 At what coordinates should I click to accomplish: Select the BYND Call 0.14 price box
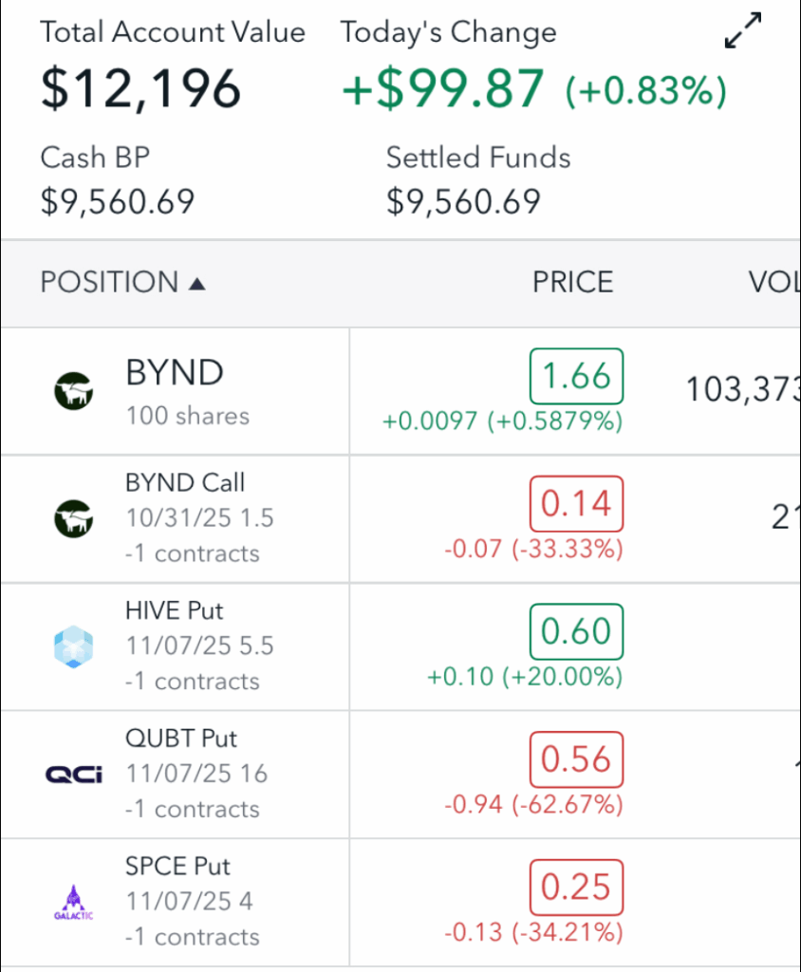(x=576, y=503)
